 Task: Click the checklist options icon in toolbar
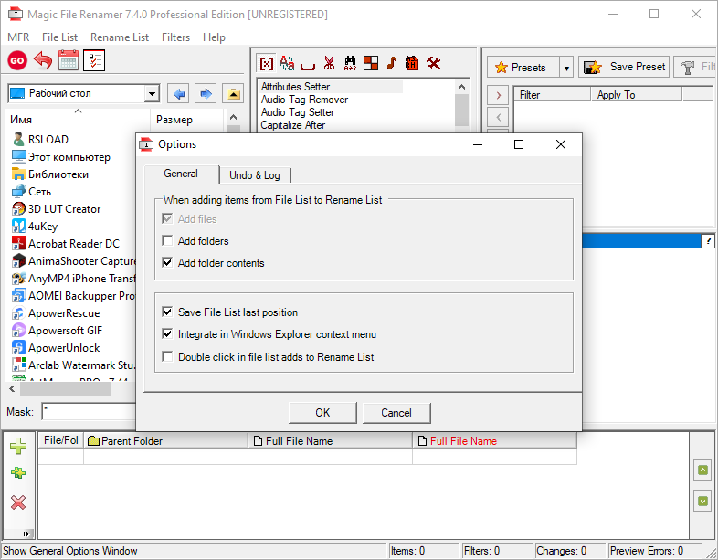[x=94, y=60]
